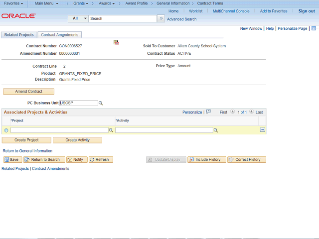The height and width of the screenshot is (239, 319).
Task: Delete the grid row with minus button
Action: [x=263, y=130]
